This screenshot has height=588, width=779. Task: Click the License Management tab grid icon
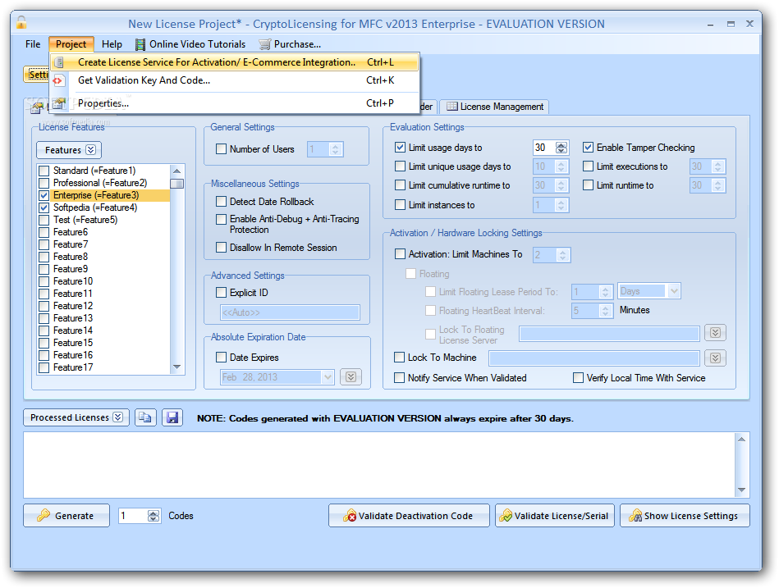451,107
